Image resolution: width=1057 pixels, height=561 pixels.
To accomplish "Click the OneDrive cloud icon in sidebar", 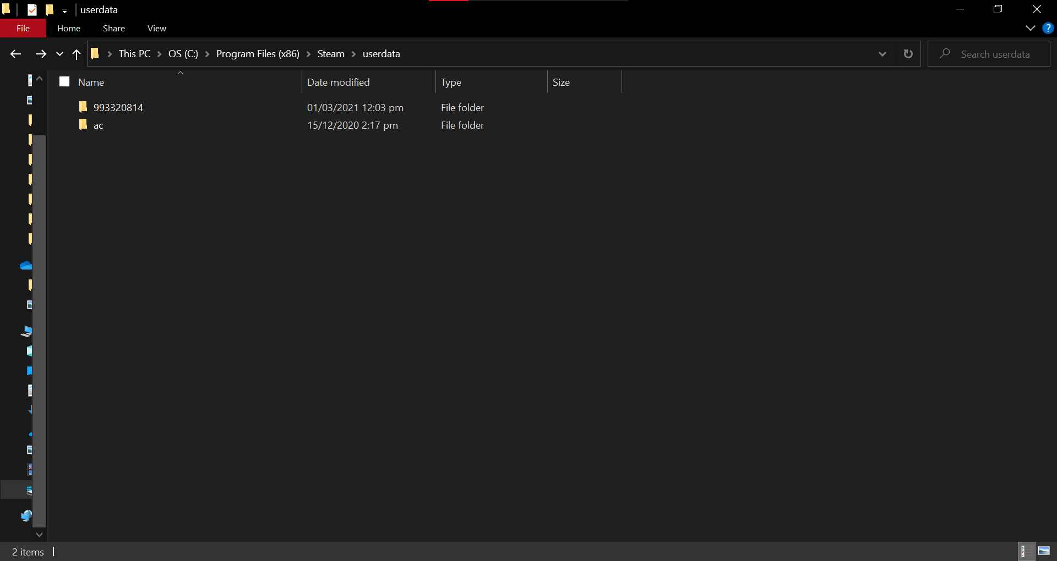I will point(26,266).
